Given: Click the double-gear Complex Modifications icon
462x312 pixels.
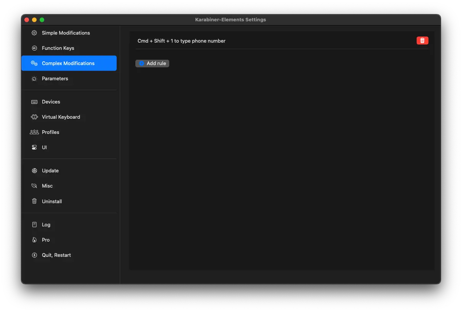Looking at the screenshot, I should pos(34,63).
